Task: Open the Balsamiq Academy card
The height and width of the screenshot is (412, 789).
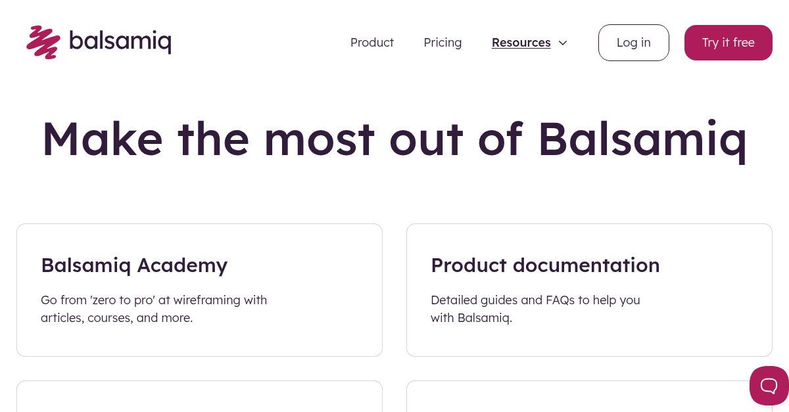Action: coord(199,289)
